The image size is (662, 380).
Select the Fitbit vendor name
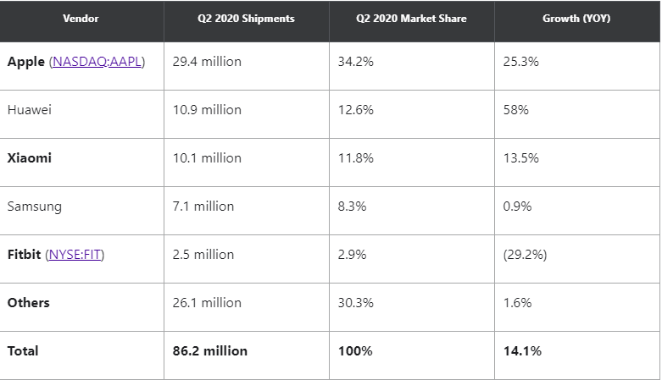[x=25, y=255]
